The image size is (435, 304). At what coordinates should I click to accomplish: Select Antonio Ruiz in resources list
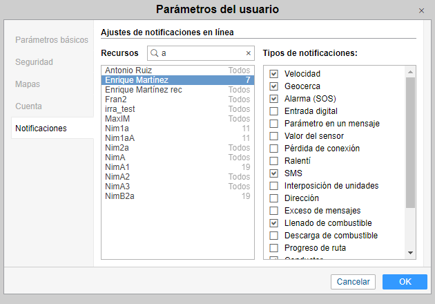tap(128, 70)
